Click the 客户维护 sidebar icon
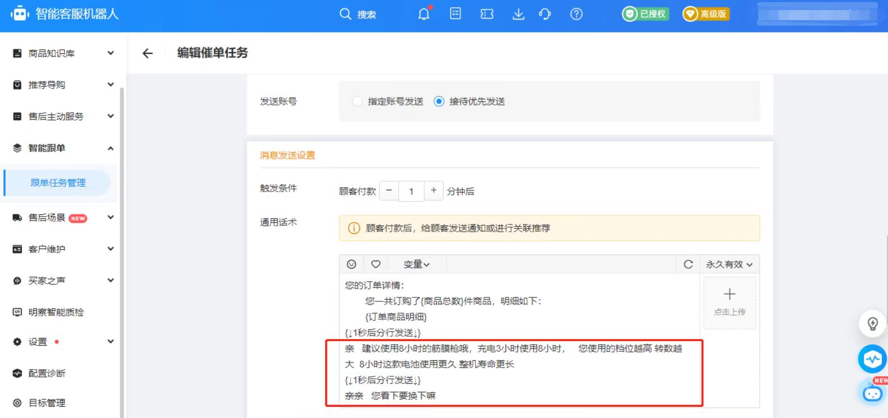This screenshot has height=418, width=888. (x=17, y=249)
